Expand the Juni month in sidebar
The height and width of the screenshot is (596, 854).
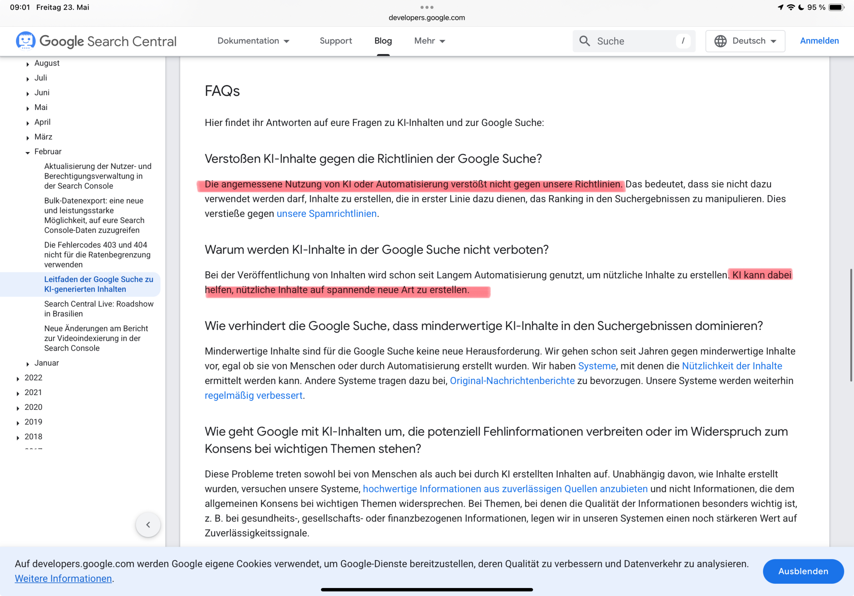pos(28,94)
